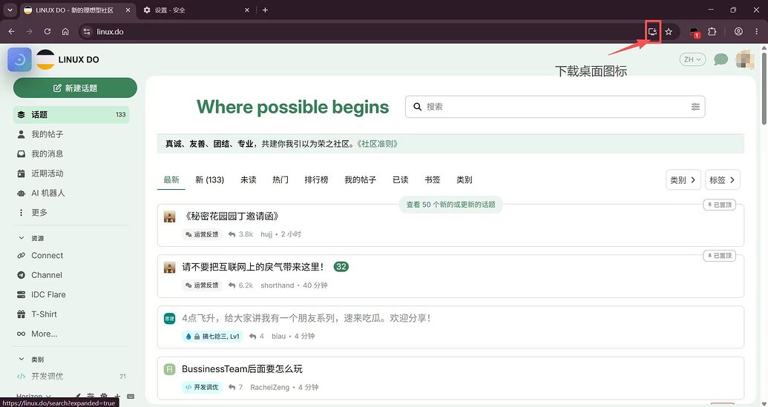Go back with the browser back arrow
The height and width of the screenshot is (407, 768).
[x=12, y=32]
